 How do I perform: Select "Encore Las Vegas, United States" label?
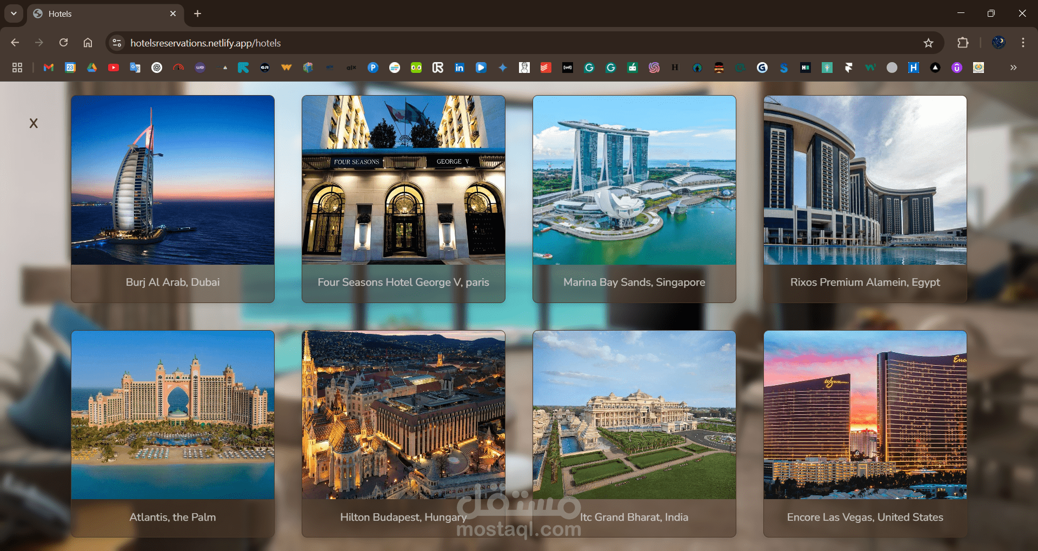865,517
